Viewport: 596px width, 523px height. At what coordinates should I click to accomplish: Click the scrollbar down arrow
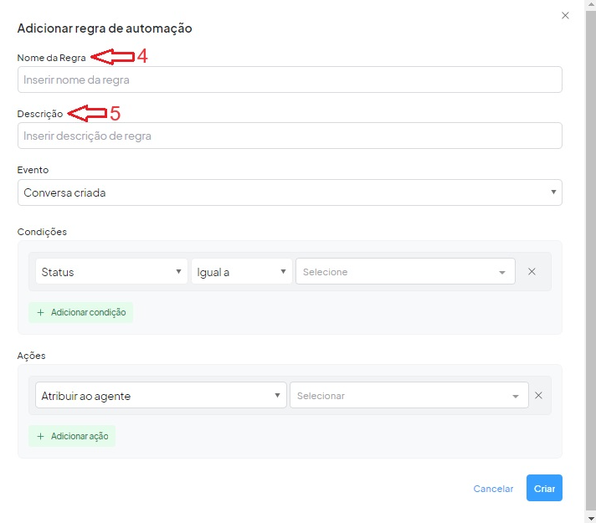point(590,518)
